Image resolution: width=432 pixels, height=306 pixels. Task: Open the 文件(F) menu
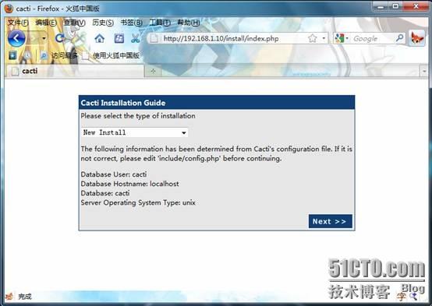(x=18, y=23)
